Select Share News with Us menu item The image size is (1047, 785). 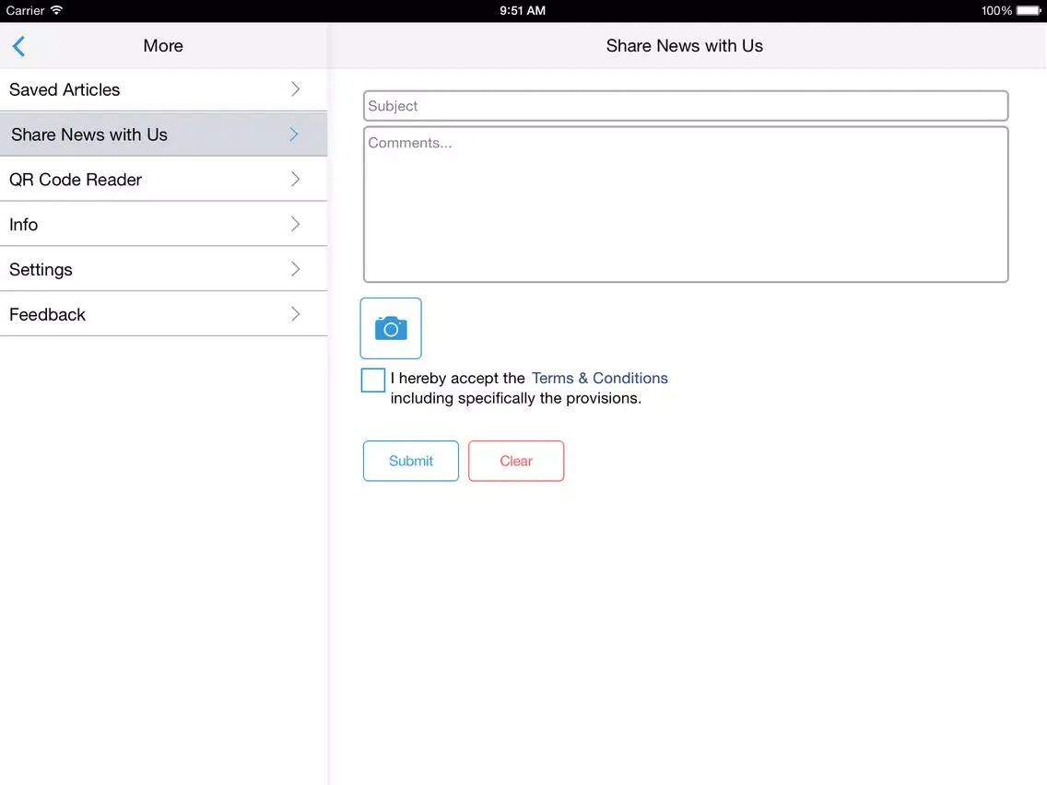[x=164, y=135]
